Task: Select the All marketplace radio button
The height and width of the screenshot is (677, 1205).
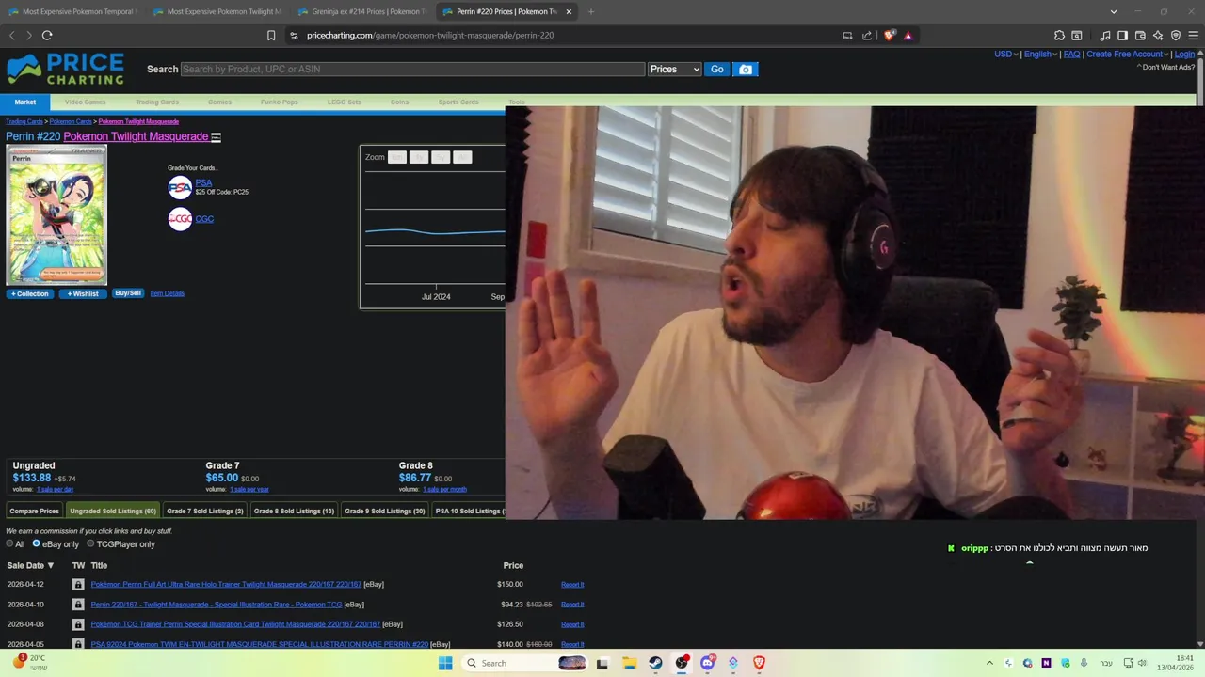Action: click(x=10, y=543)
